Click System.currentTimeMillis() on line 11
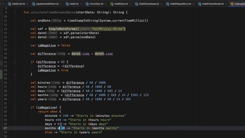This screenshot has width=245, height=138. [123, 21]
